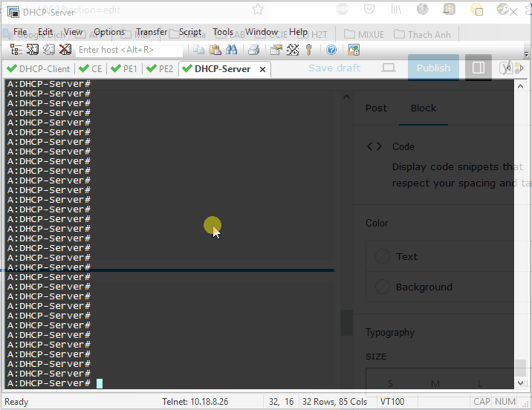Viewport: 532px width, 410px height.
Task: Select font size L
Action: (x=480, y=383)
